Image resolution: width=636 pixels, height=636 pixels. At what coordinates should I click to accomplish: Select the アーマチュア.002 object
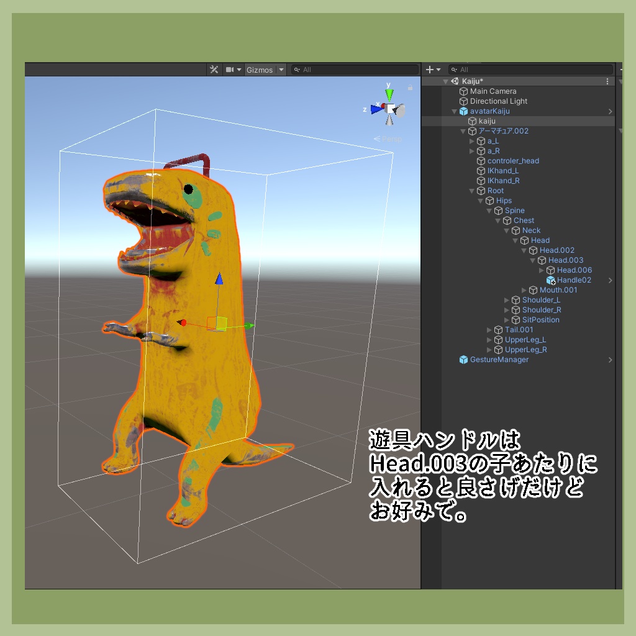click(503, 131)
